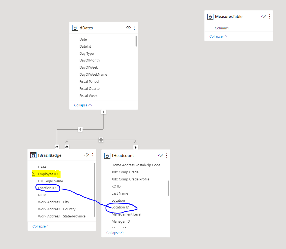Viewport: 286px width, 249px height.
Task: Select Work Address - State/Province field
Action: tap(62, 216)
